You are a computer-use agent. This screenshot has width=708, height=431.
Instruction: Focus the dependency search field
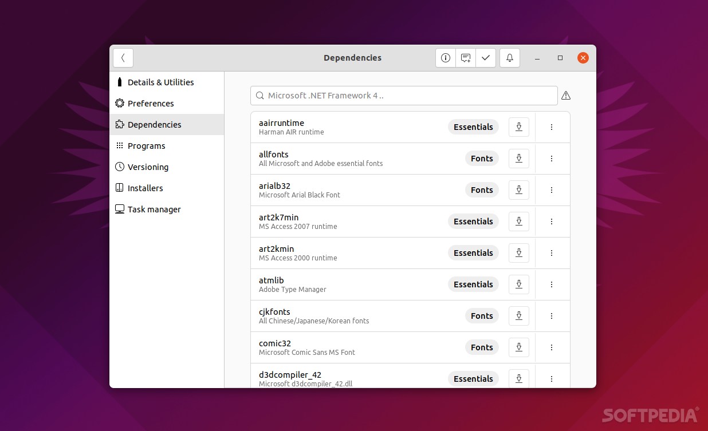pos(404,96)
